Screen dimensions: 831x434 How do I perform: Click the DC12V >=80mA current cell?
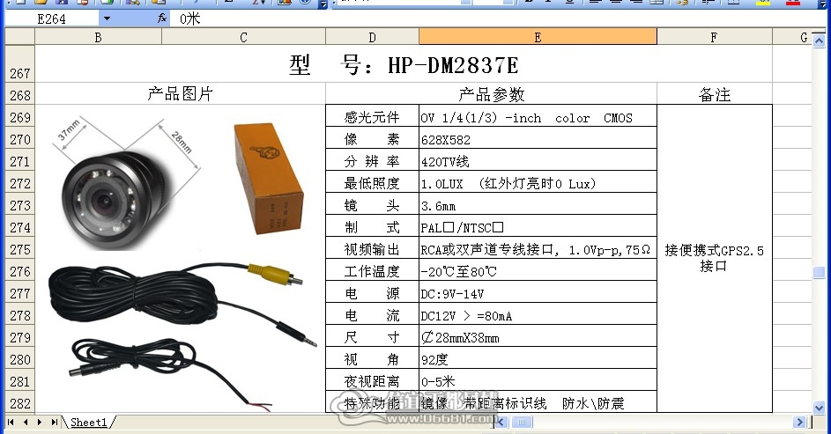point(538,314)
